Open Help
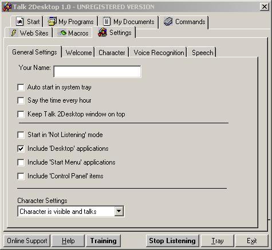Screen dimensions: 272x250 pyautogui.click(x=68, y=241)
